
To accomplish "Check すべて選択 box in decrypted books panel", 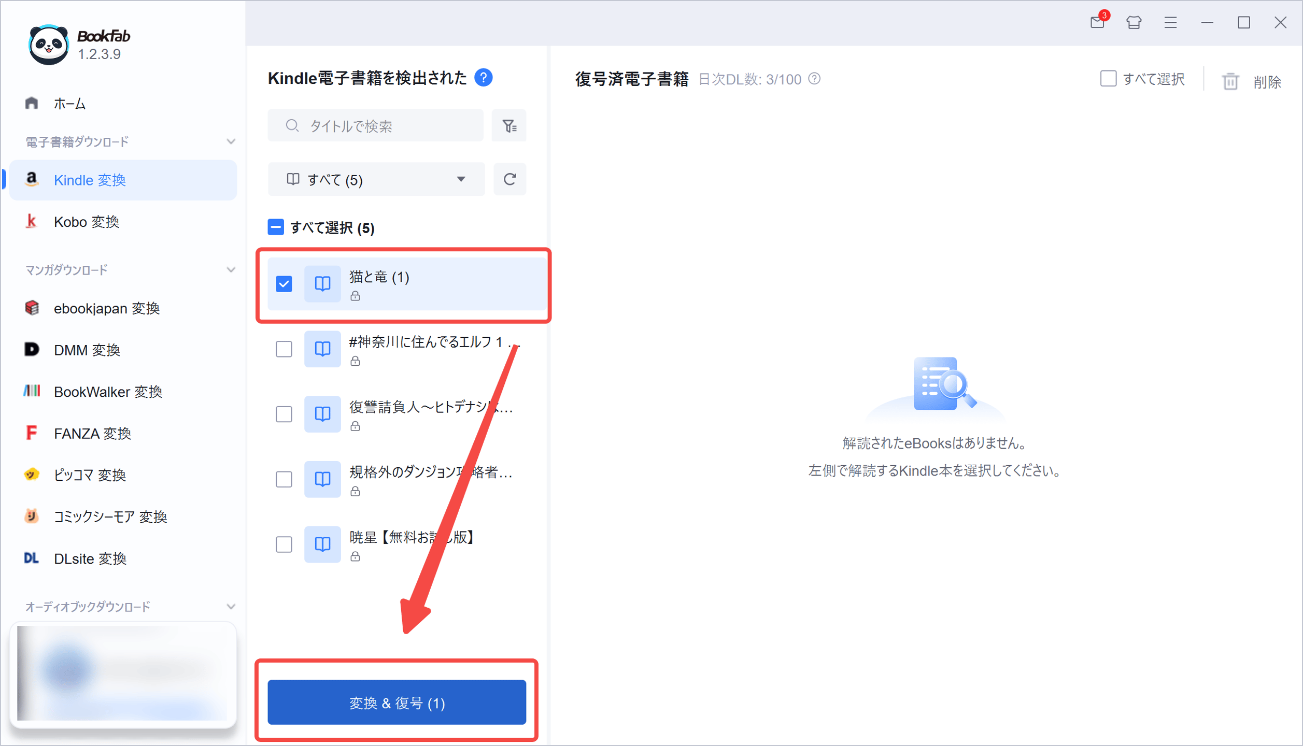I will (1108, 79).
